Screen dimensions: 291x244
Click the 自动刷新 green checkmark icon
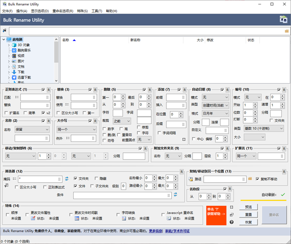(283, 195)
